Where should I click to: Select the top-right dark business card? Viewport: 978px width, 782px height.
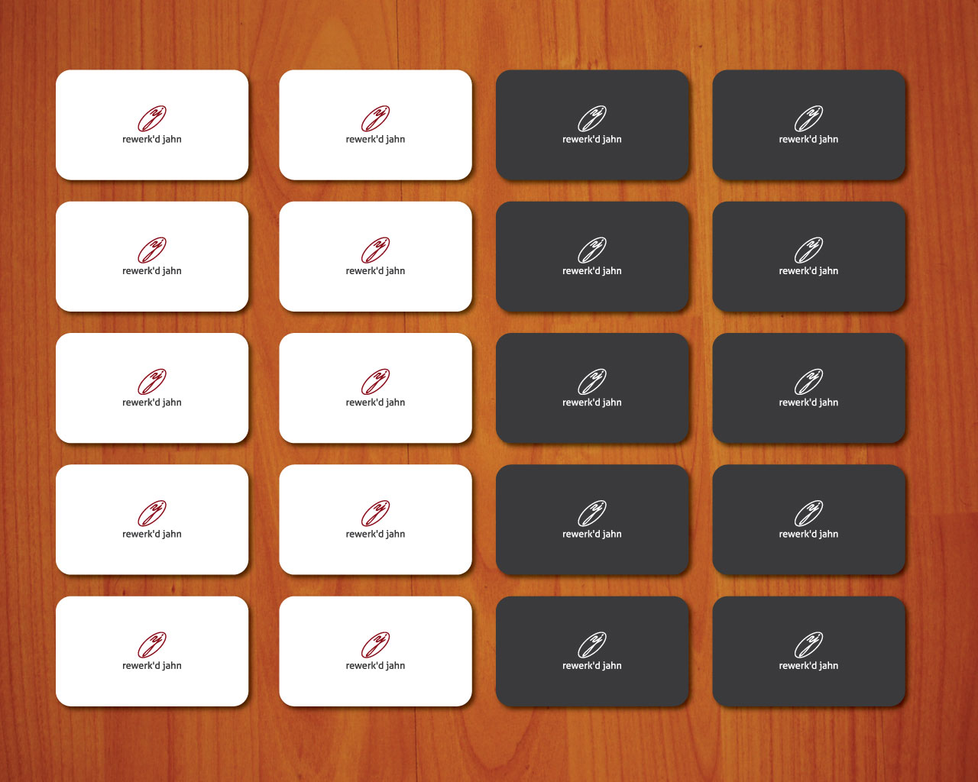[x=809, y=124]
